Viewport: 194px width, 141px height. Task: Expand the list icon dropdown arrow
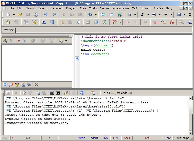point(171,15)
